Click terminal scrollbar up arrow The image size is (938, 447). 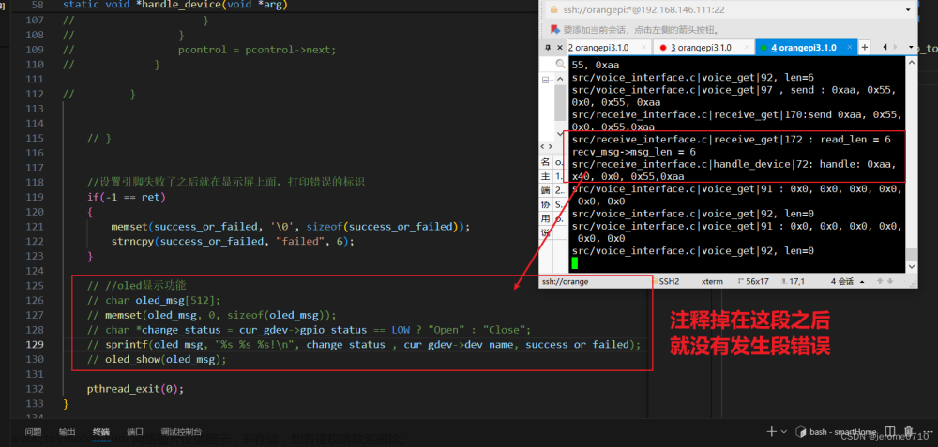click(x=911, y=62)
